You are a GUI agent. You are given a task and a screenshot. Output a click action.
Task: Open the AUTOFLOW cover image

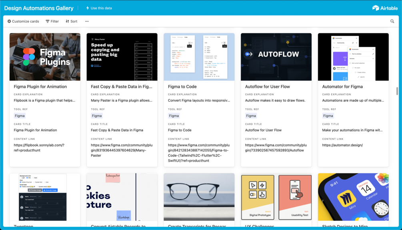click(276, 57)
